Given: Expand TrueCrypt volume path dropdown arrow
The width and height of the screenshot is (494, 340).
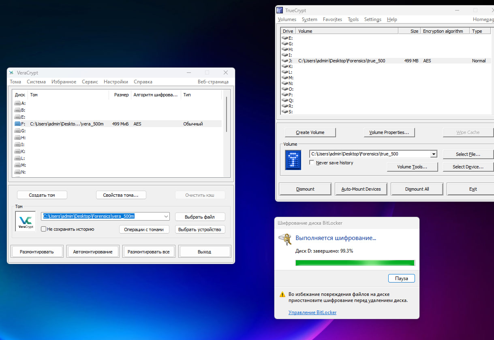Looking at the screenshot, I should click(x=434, y=154).
